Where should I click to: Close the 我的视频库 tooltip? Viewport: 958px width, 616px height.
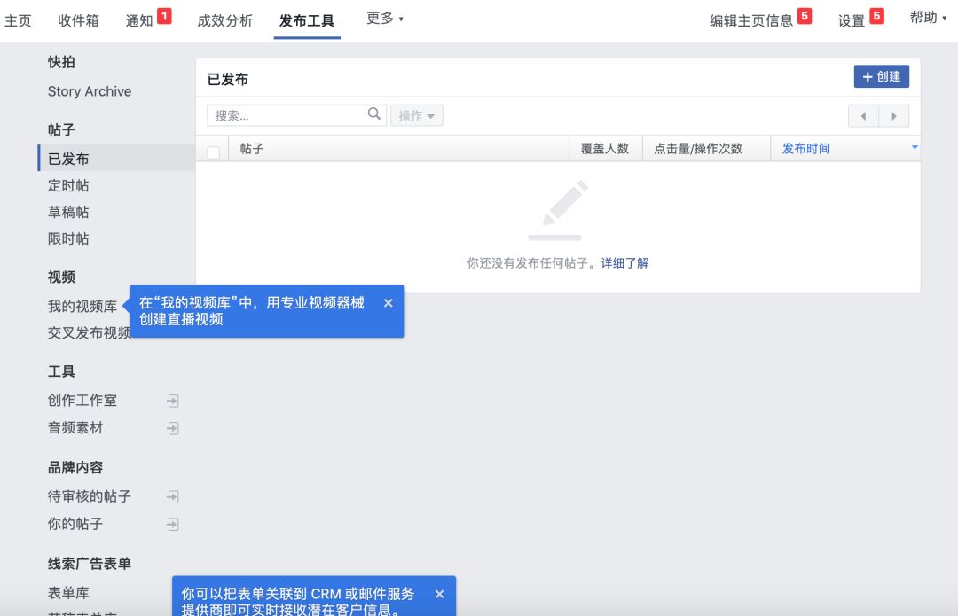(388, 303)
